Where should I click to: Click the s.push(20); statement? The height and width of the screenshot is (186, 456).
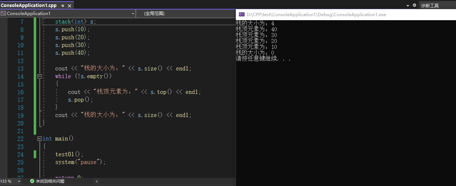(x=72, y=37)
